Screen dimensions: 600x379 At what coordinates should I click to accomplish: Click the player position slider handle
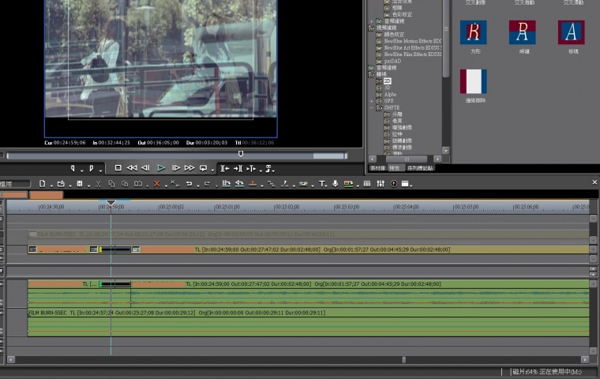tap(241, 154)
